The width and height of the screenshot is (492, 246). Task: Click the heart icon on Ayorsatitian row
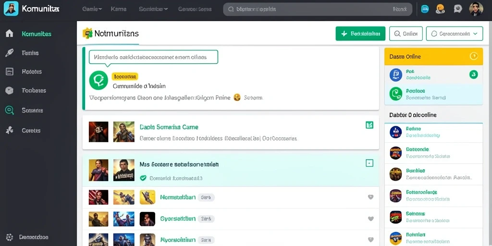pyautogui.click(x=370, y=240)
